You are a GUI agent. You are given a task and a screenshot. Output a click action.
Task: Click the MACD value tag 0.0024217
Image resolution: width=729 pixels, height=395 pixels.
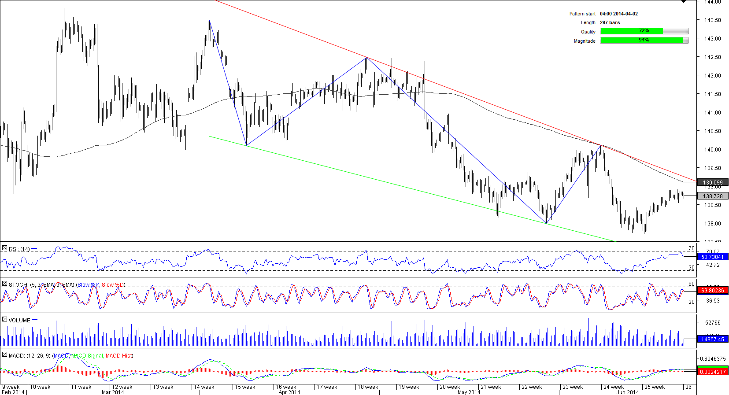pyautogui.click(x=713, y=372)
